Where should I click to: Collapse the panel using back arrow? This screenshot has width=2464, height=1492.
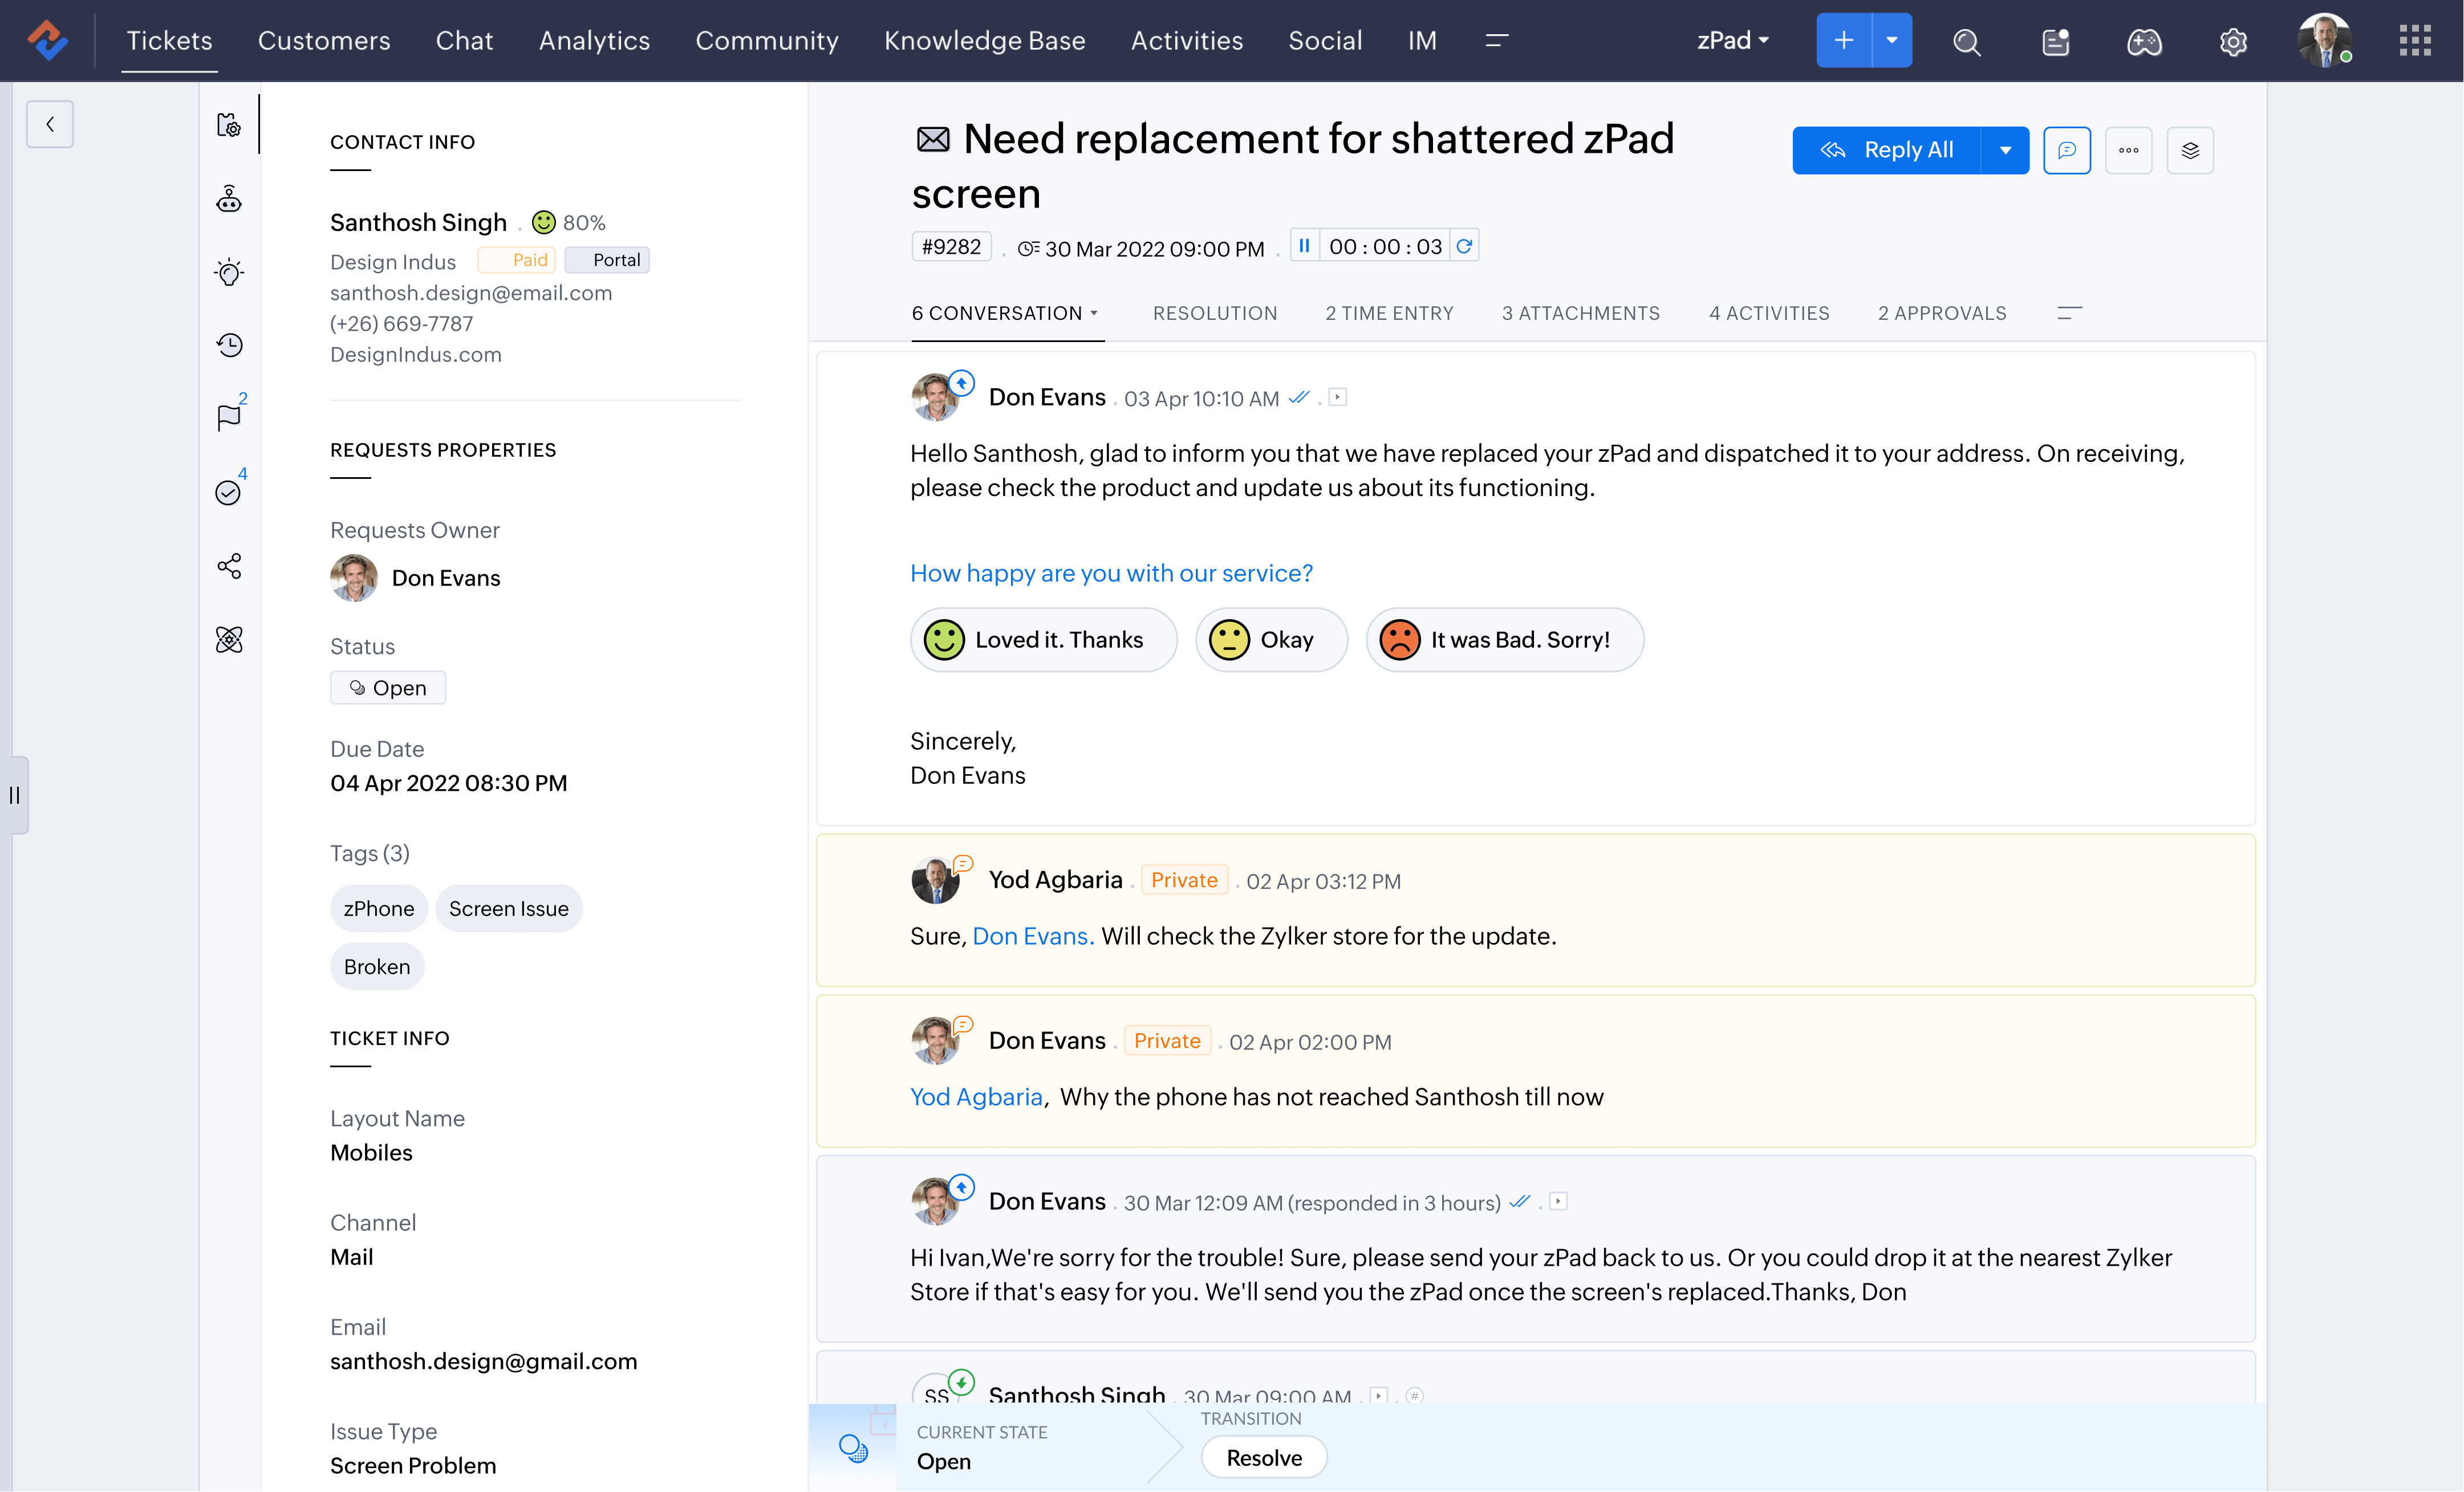pyautogui.click(x=50, y=124)
